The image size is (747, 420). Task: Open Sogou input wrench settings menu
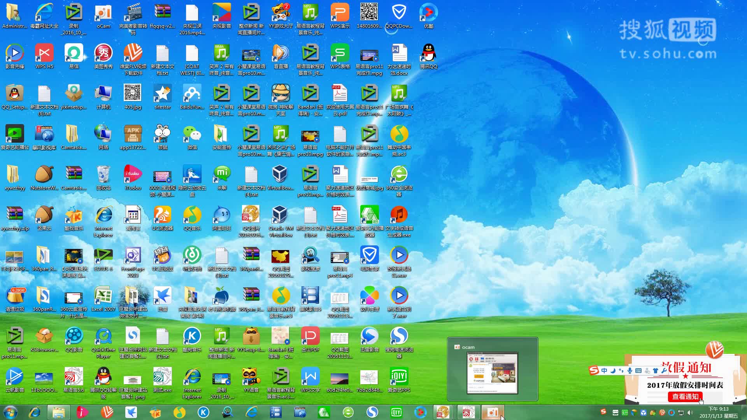(664, 371)
